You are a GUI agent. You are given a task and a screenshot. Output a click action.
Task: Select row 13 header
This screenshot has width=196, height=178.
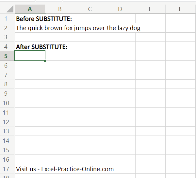[x=6, y=131]
